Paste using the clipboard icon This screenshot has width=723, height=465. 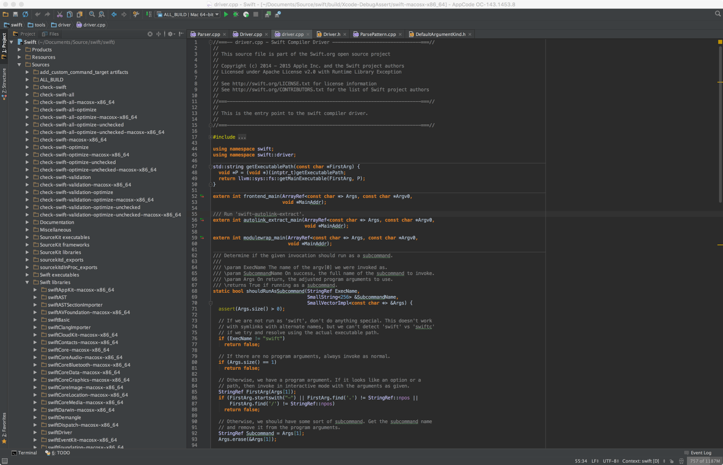click(x=80, y=14)
